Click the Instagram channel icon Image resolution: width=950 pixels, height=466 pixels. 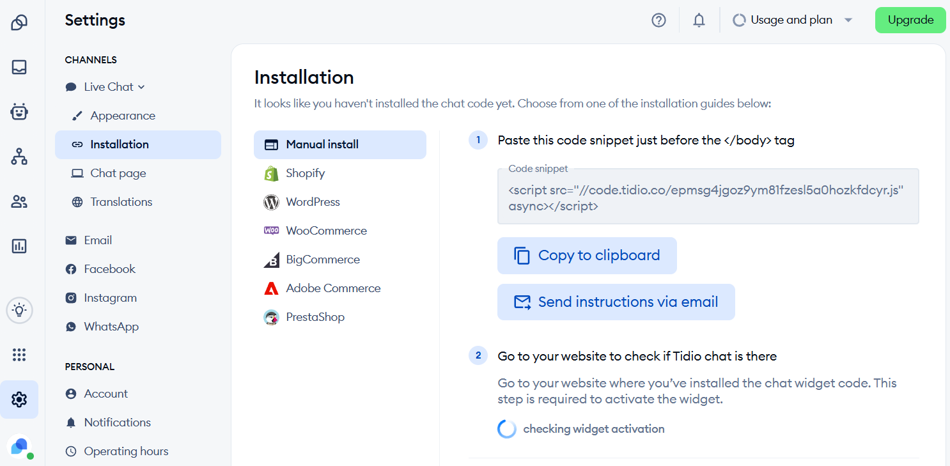pyautogui.click(x=71, y=298)
